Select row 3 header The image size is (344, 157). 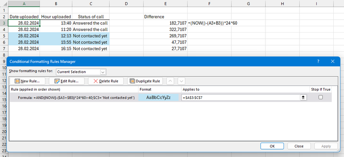point(4,23)
